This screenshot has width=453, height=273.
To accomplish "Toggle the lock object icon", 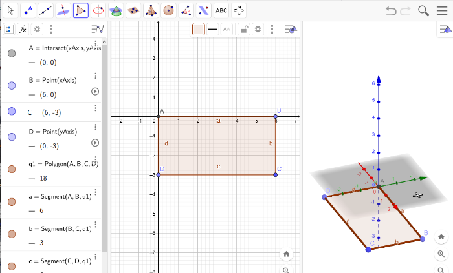I will (244, 29).
